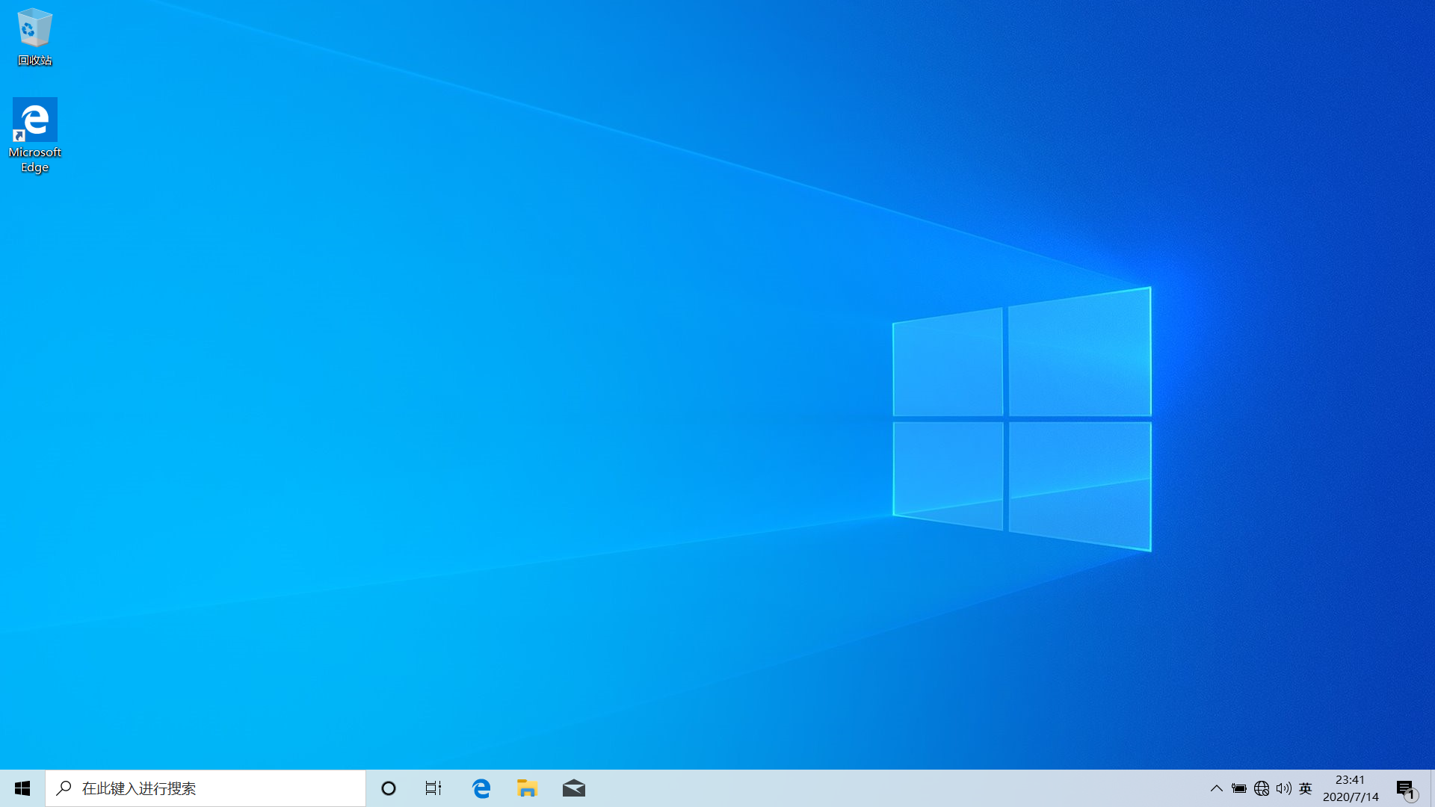The image size is (1435, 807).
Task: Expand the hidden tray icons chevron
Action: [1216, 788]
